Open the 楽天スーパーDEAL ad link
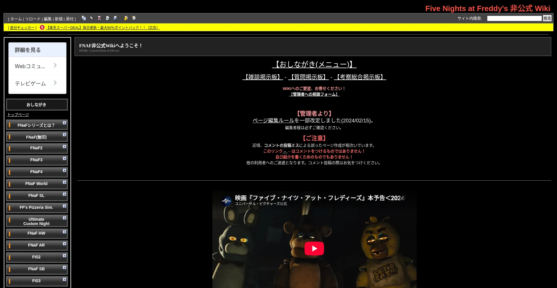Viewport: 557px width, 288px height. tap(103, 28)
